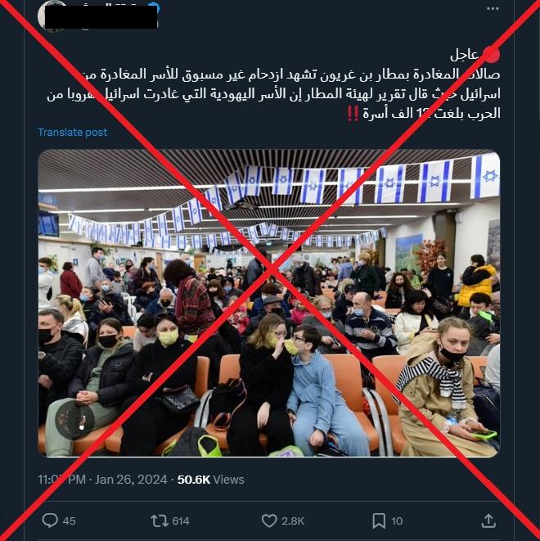Click the repost arrows icon

tap(160, 521)
